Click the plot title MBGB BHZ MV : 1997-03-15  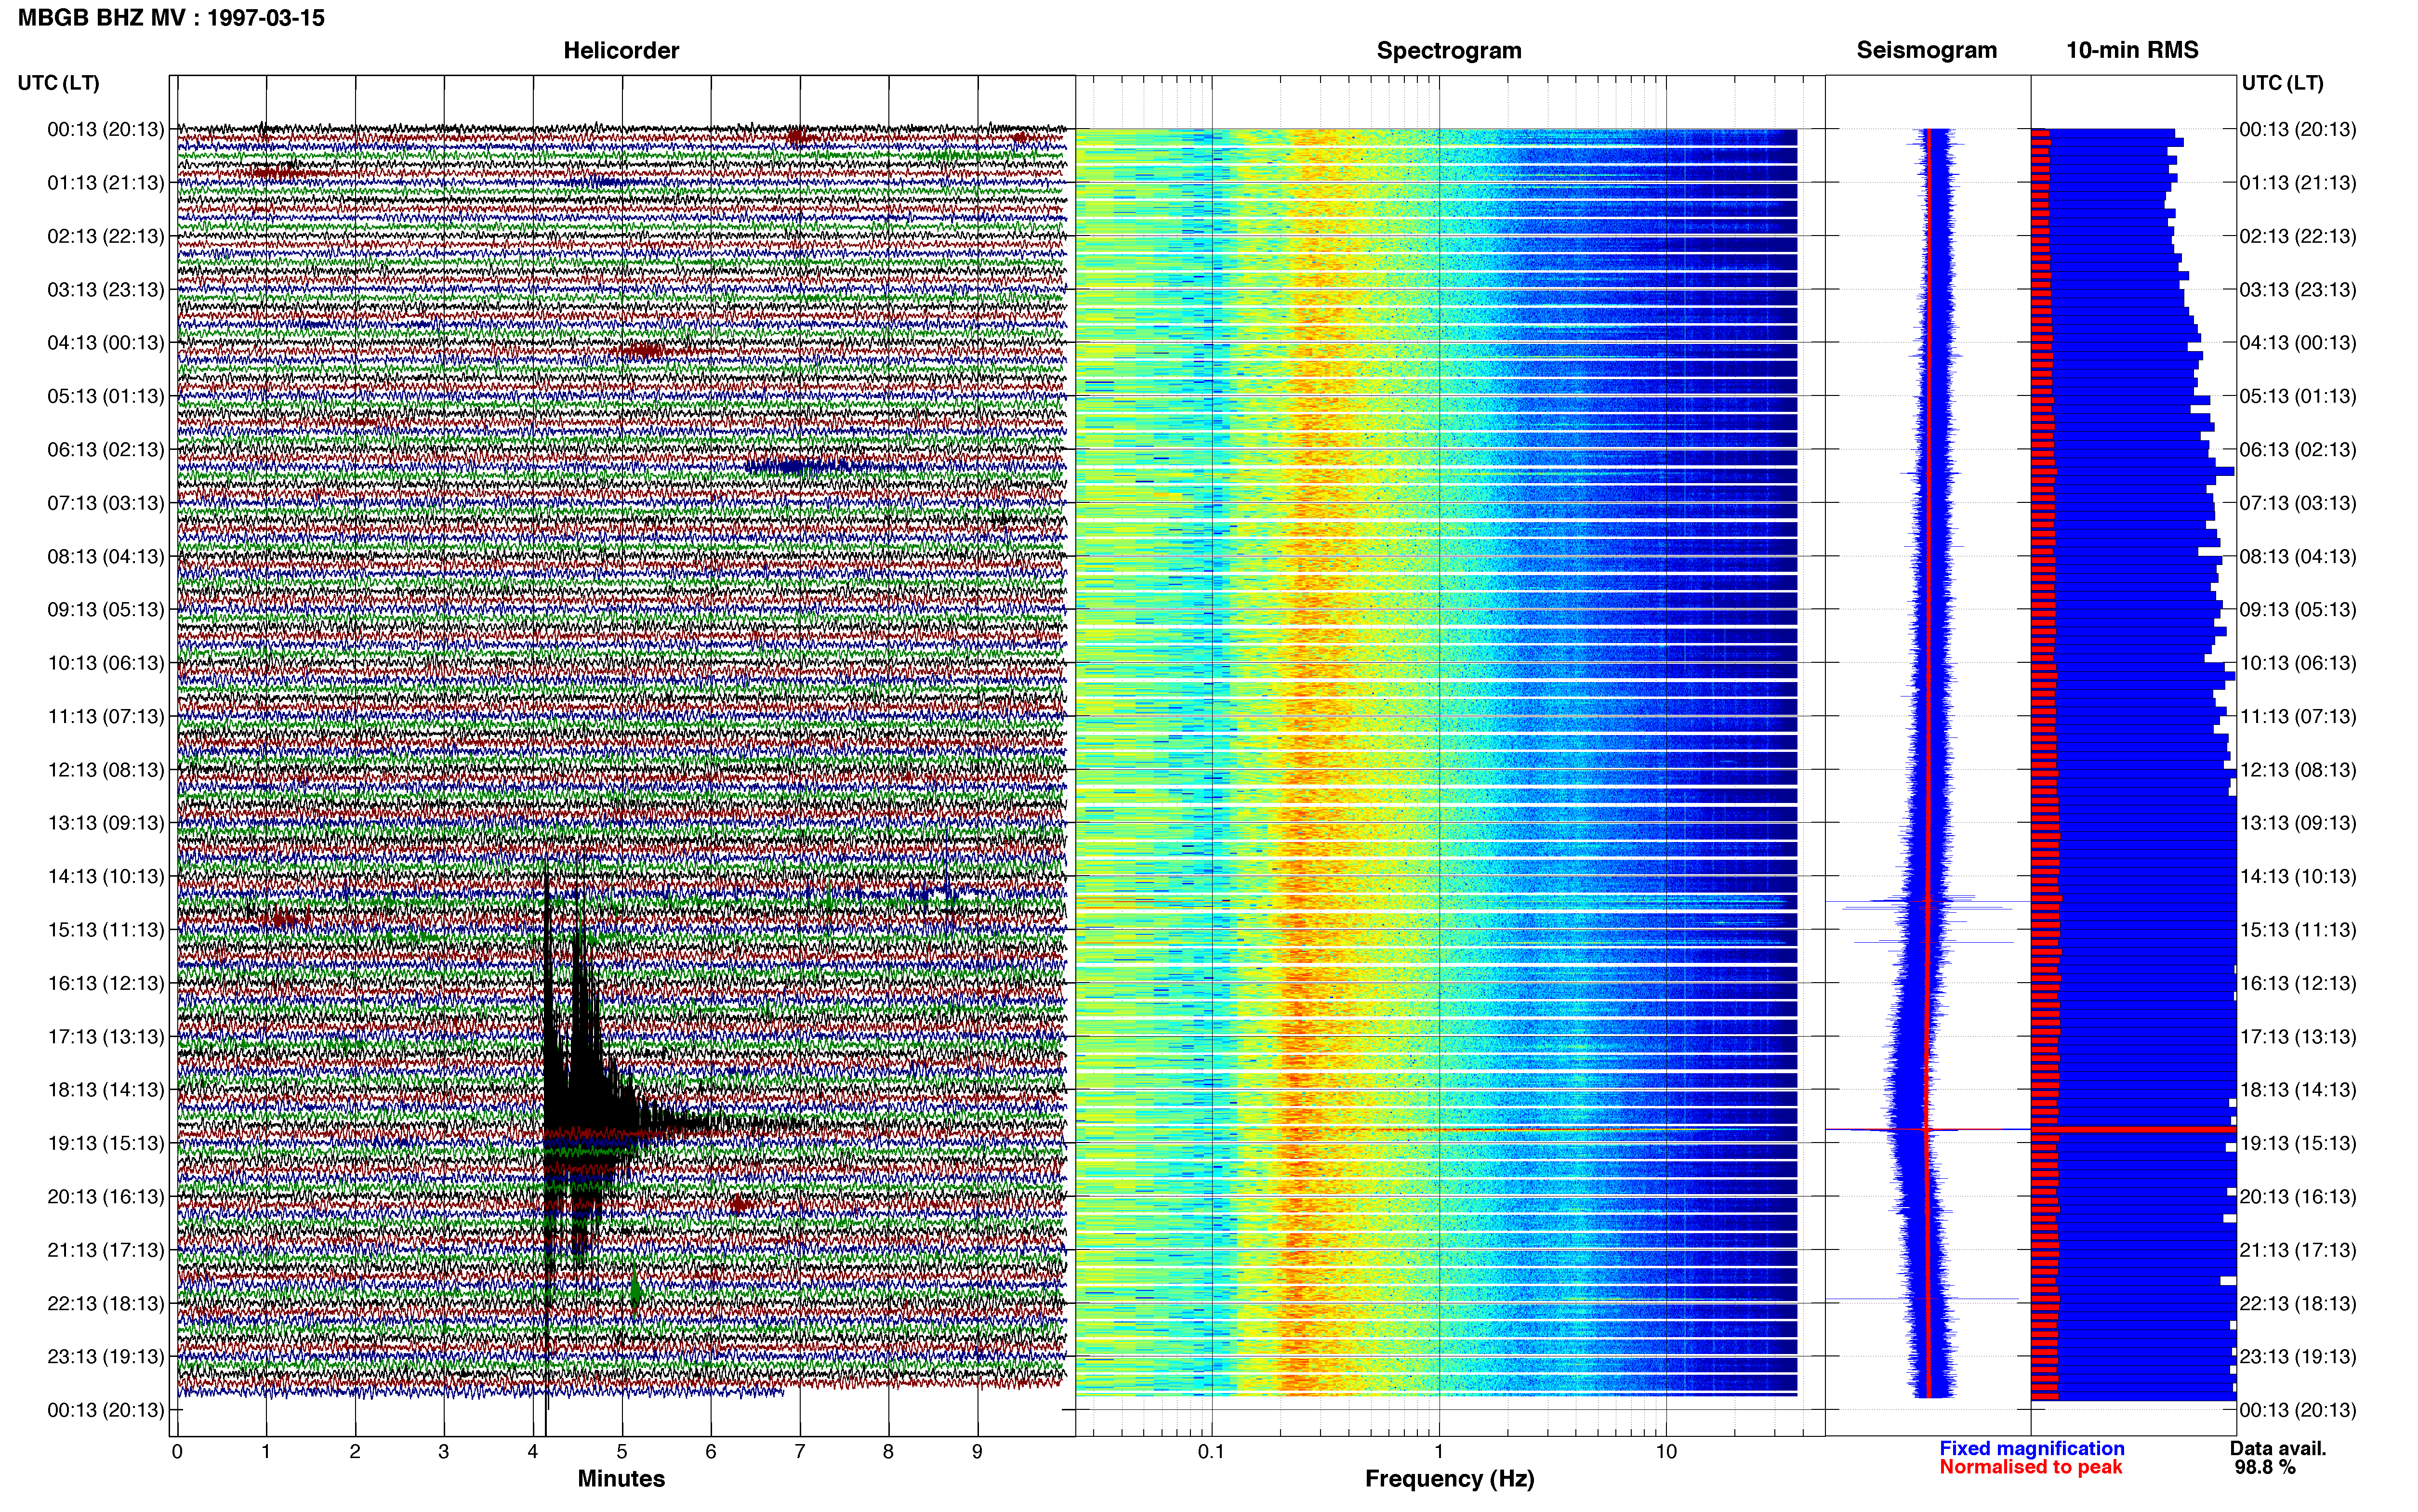171,18
